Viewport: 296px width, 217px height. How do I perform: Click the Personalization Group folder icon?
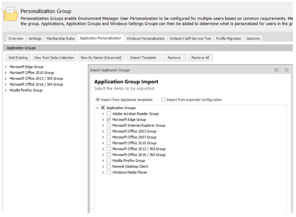point(11,14)
